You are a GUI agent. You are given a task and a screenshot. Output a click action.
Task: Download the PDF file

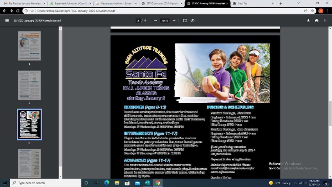(x=308, y=21)
